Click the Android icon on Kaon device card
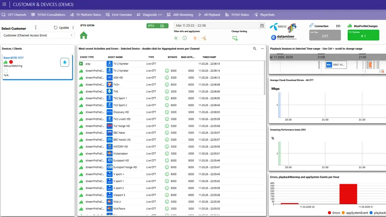 coord(65,62)
